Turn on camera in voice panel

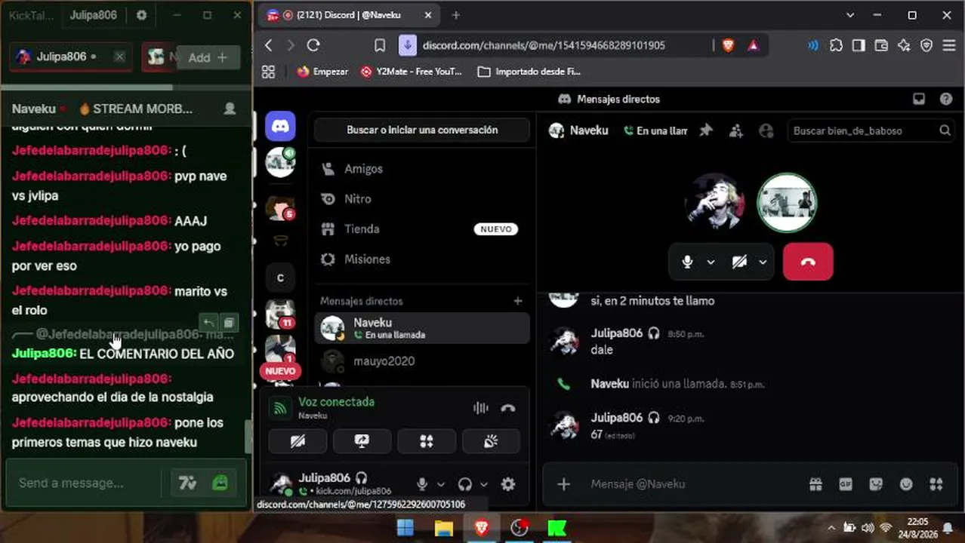point(298,442)
